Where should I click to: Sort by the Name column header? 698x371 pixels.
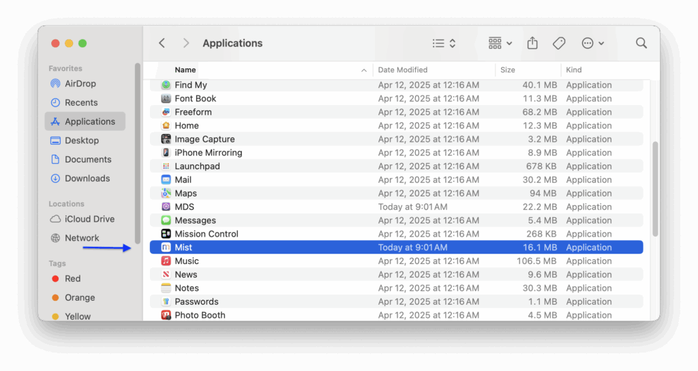(x=185, y=70)
